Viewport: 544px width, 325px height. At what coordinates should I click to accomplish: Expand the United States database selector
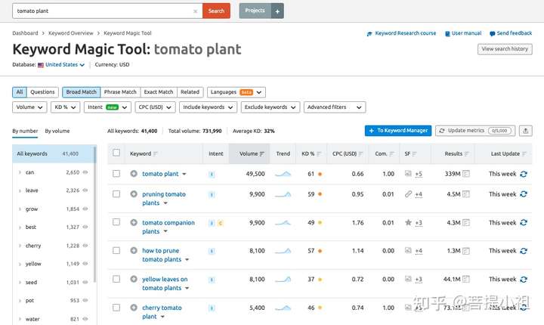(61, 64)
